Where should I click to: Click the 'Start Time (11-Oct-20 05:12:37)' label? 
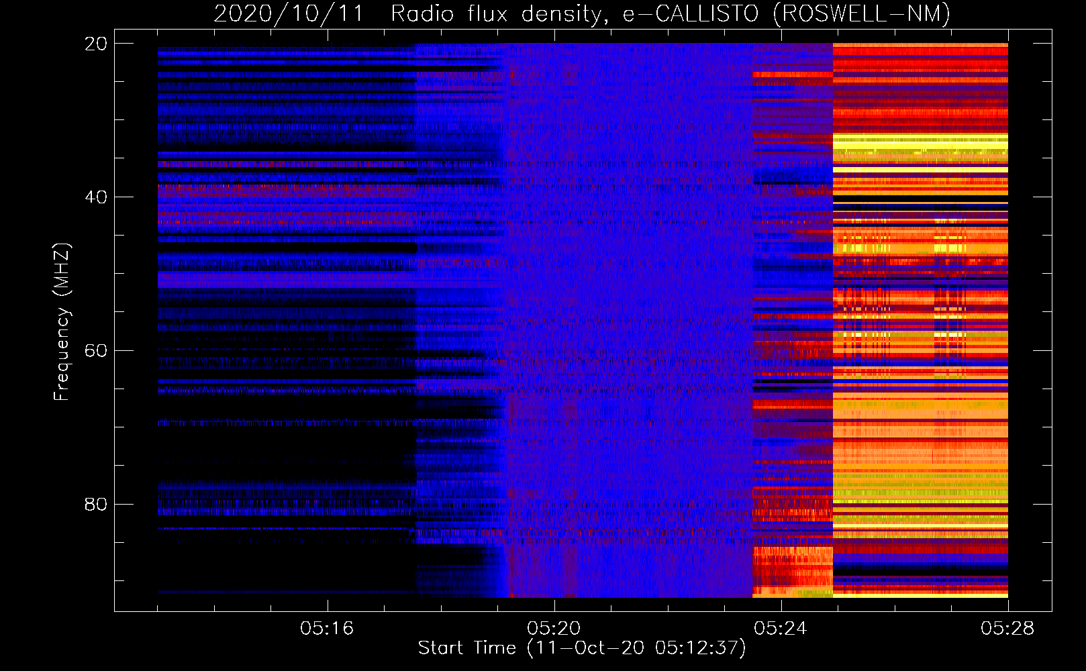tap(582, 648)
